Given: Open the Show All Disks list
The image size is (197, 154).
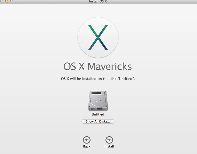Looking at the screenshot, I should pos(98,121).
